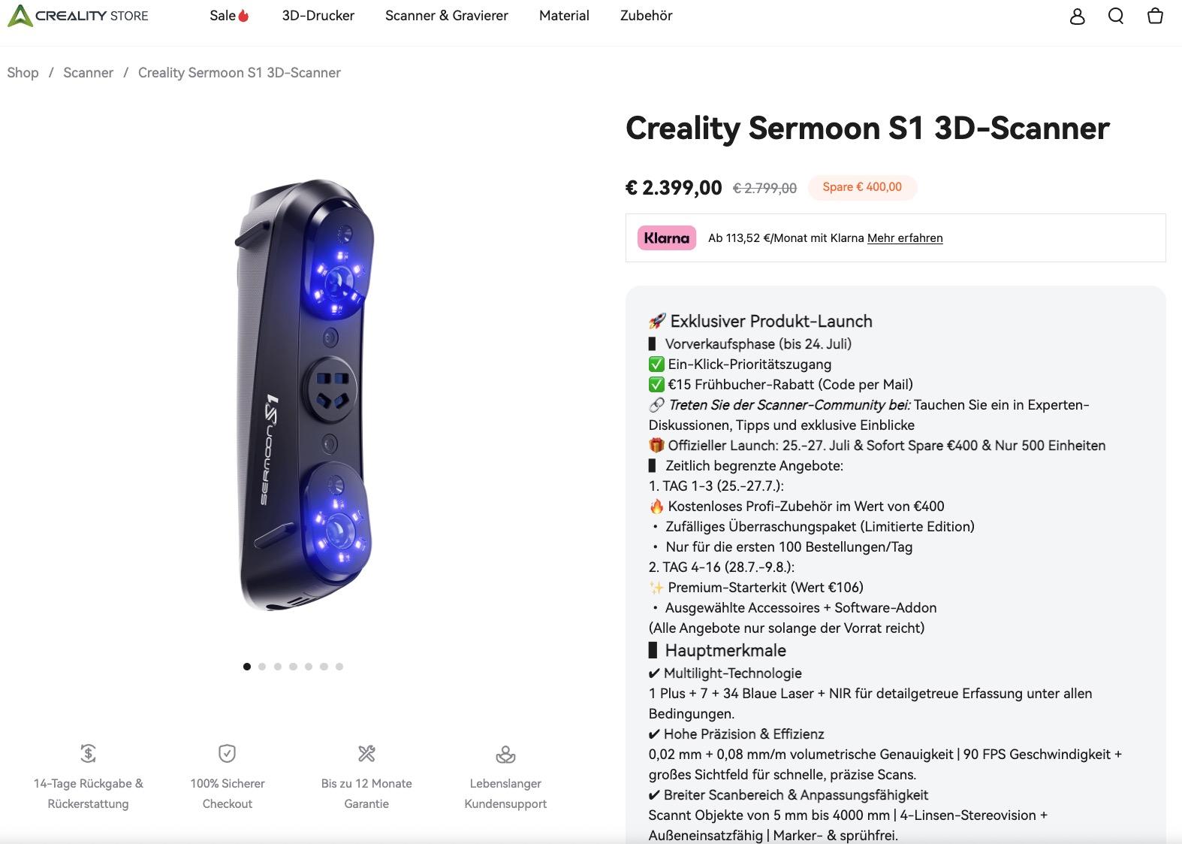This screenshot has height=844, width=1182.
Task: Open the Scanner & Gravierer menu
Action: pos(446,16)
